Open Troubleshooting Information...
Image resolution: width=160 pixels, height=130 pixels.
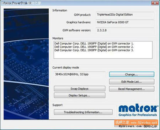83,112
